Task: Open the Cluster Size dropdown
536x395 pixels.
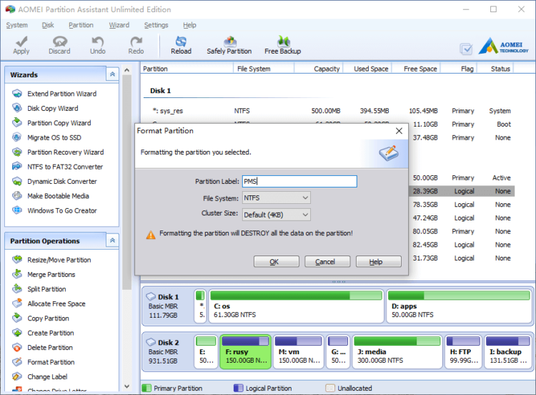Action: tap(276, 215)
